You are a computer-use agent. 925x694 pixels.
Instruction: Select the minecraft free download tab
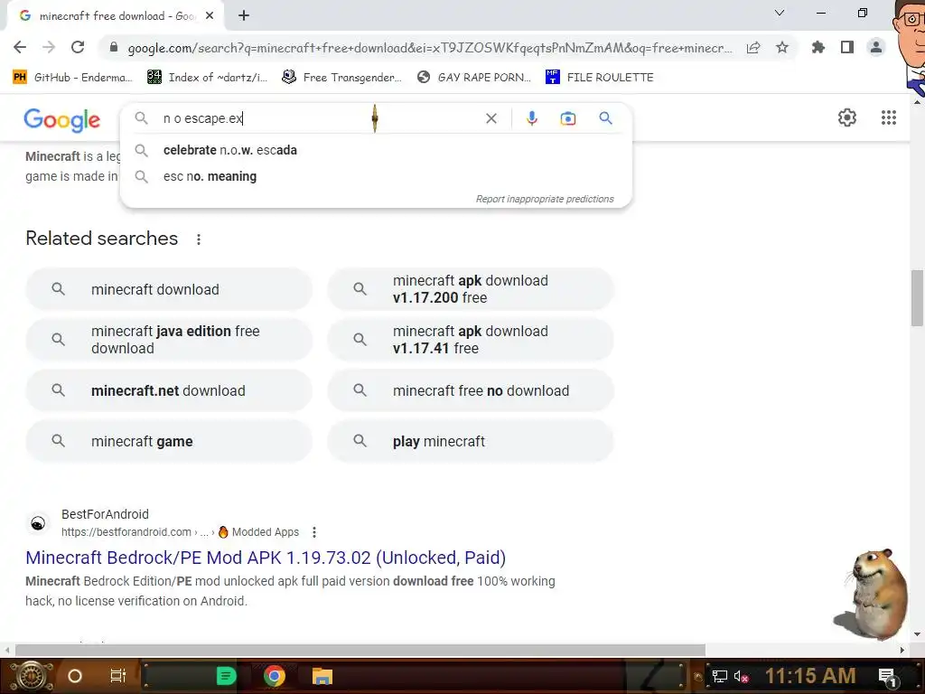pyautogui.click(x=115, y=16)
